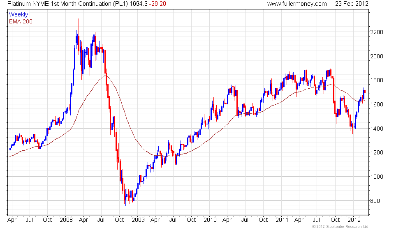Click the 2012 year label on time axis
Viewport: 403px width, 230px height.
(354, 220)
